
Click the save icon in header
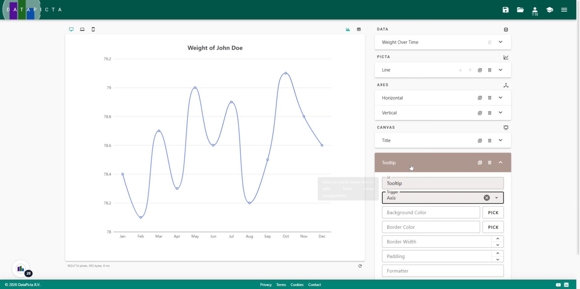(x=505, y=10)
